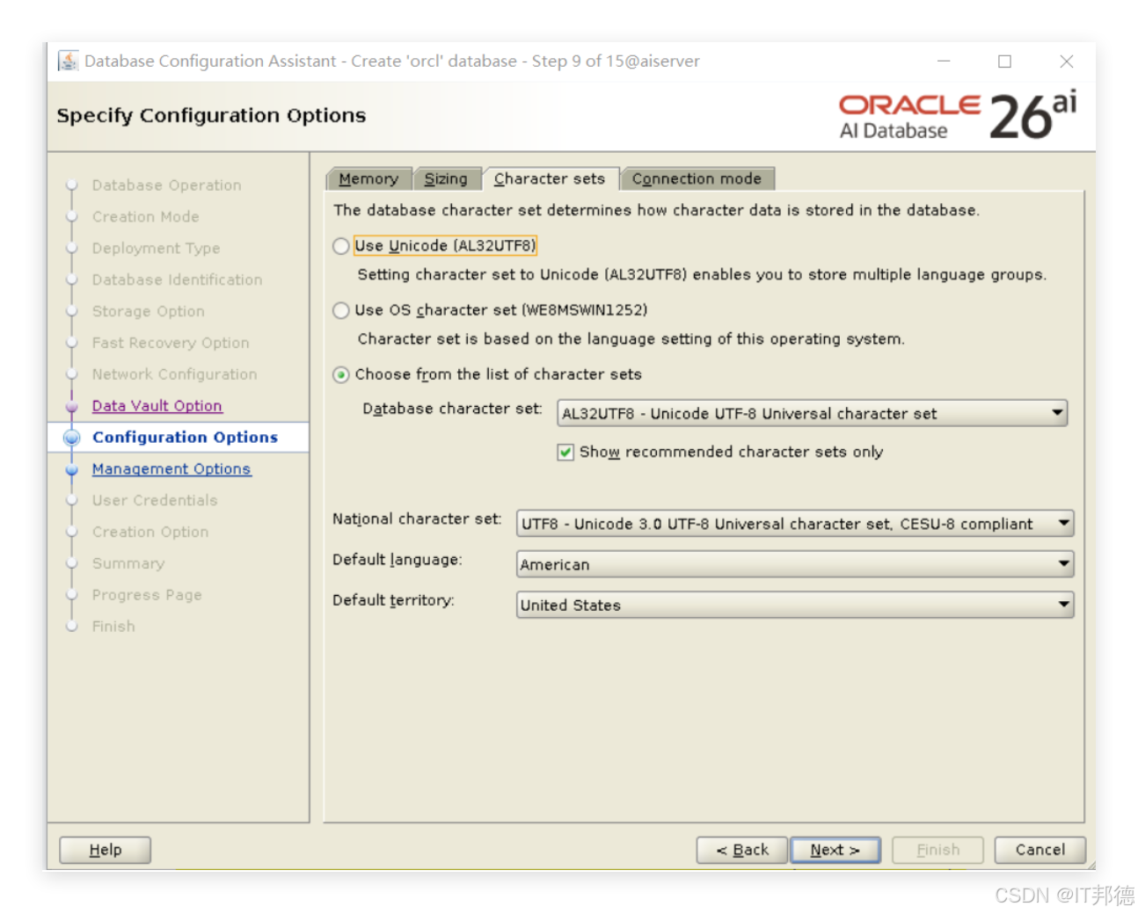Open the Default language dropdown showing American
Screen dimensions: 1138x914
(x=795, y=564)
